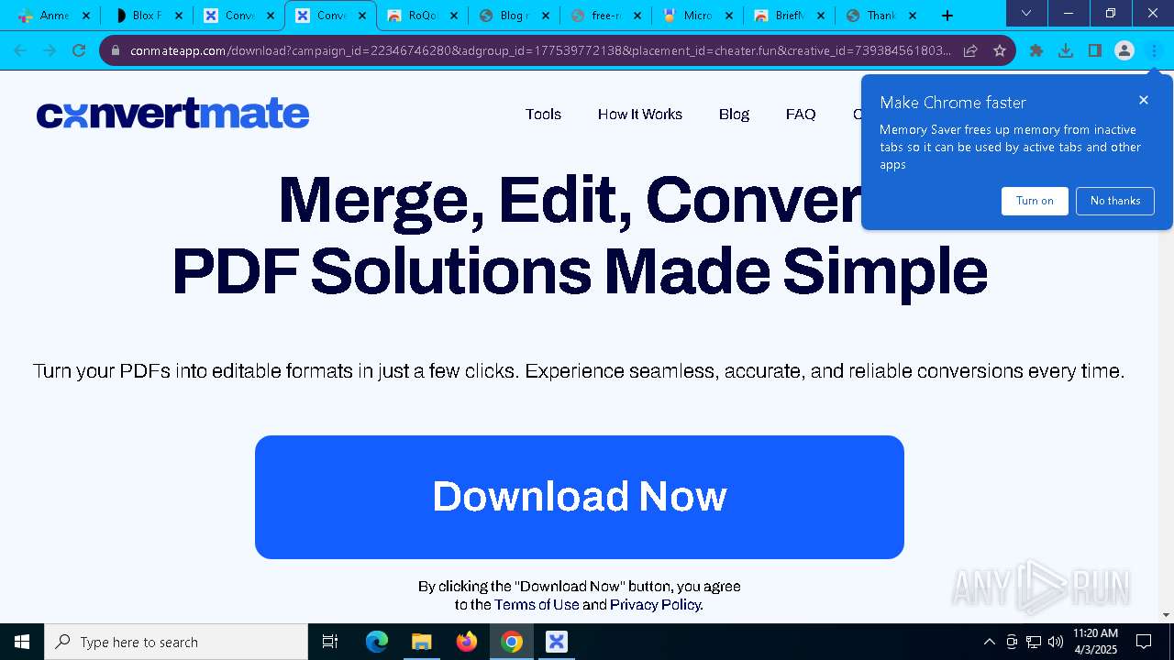Close the Make Chrome faster popup
The image size is (1174, 660).
(1144, 100)
